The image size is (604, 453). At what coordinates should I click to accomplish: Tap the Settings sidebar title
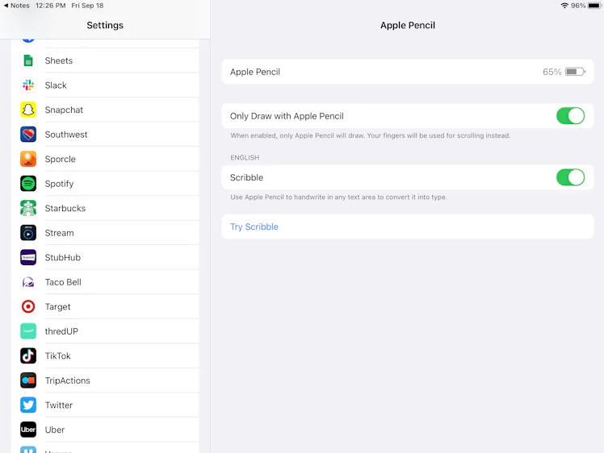click(x=105, y=25)
